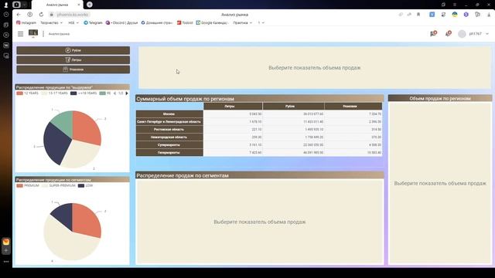Sort table by the Упаковки column header
This screenshot has height=278, width=495.
tap(353, 107)
